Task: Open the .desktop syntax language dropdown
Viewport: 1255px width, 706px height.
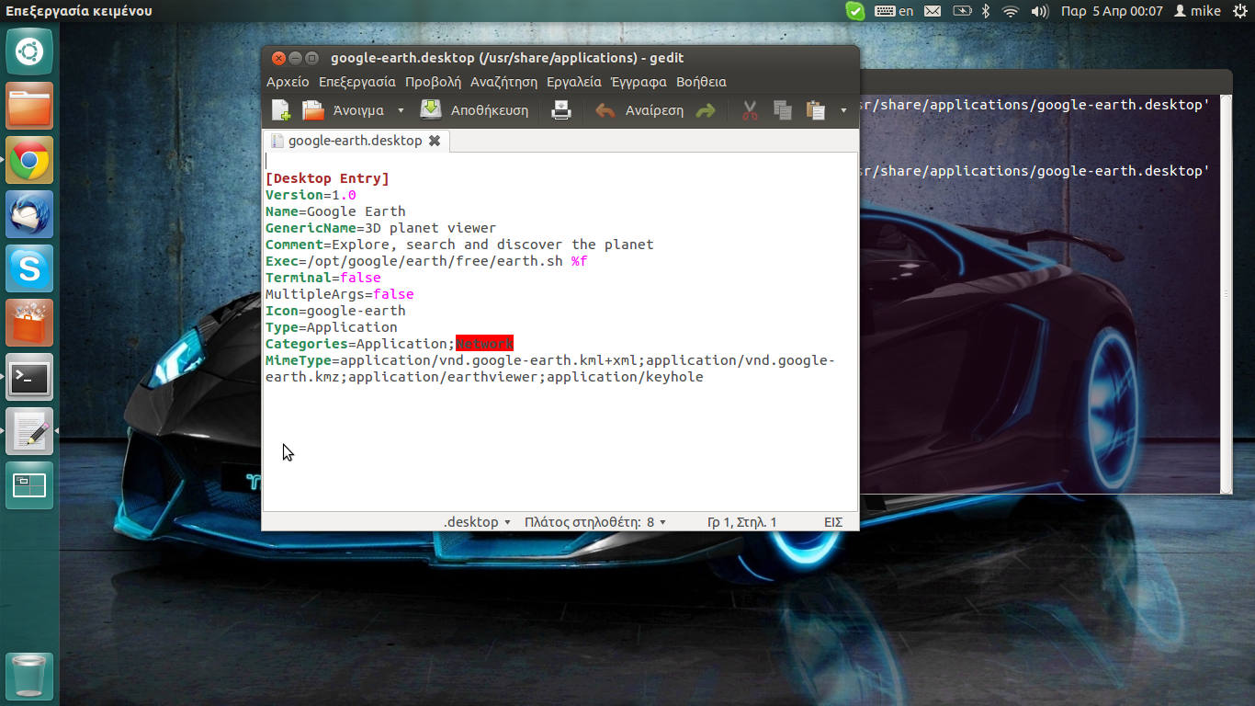Action: 477,522
